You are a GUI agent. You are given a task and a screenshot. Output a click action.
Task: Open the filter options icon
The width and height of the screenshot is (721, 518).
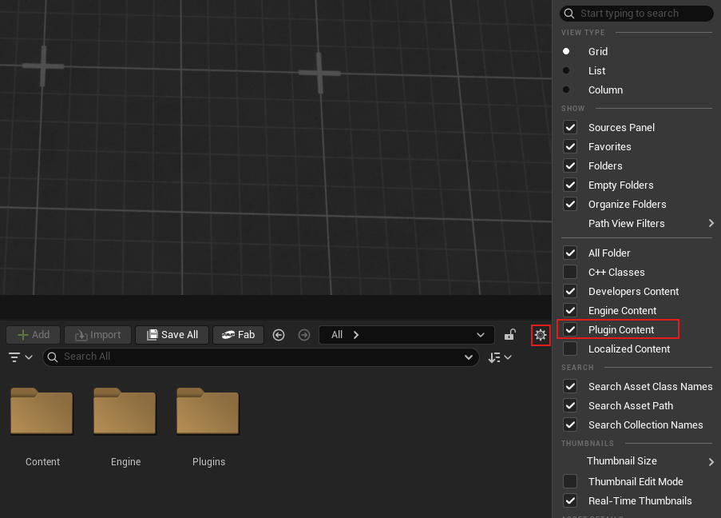click(x=20, y=357)
